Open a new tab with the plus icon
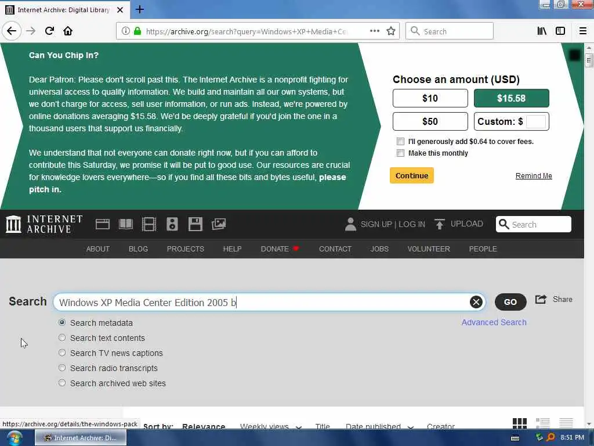 coord(140,9)
